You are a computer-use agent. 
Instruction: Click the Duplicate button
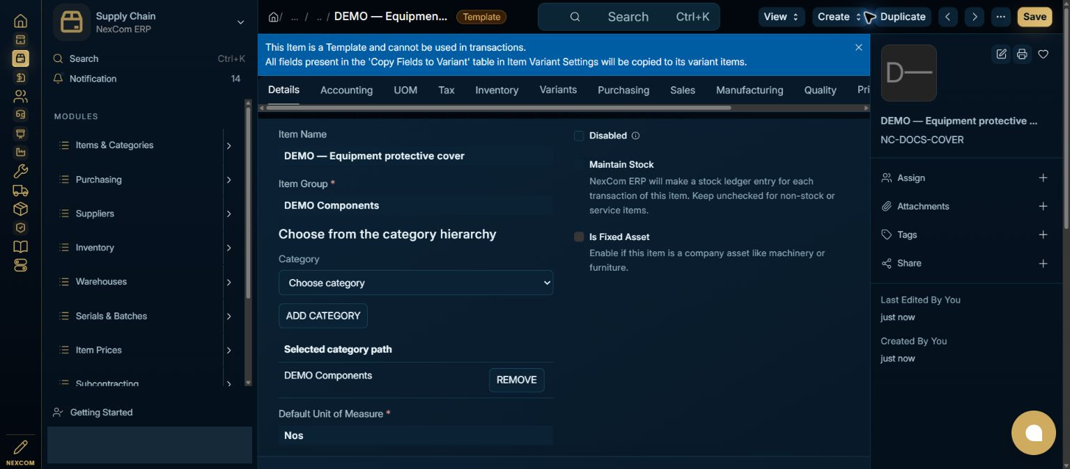coord(903,17)
